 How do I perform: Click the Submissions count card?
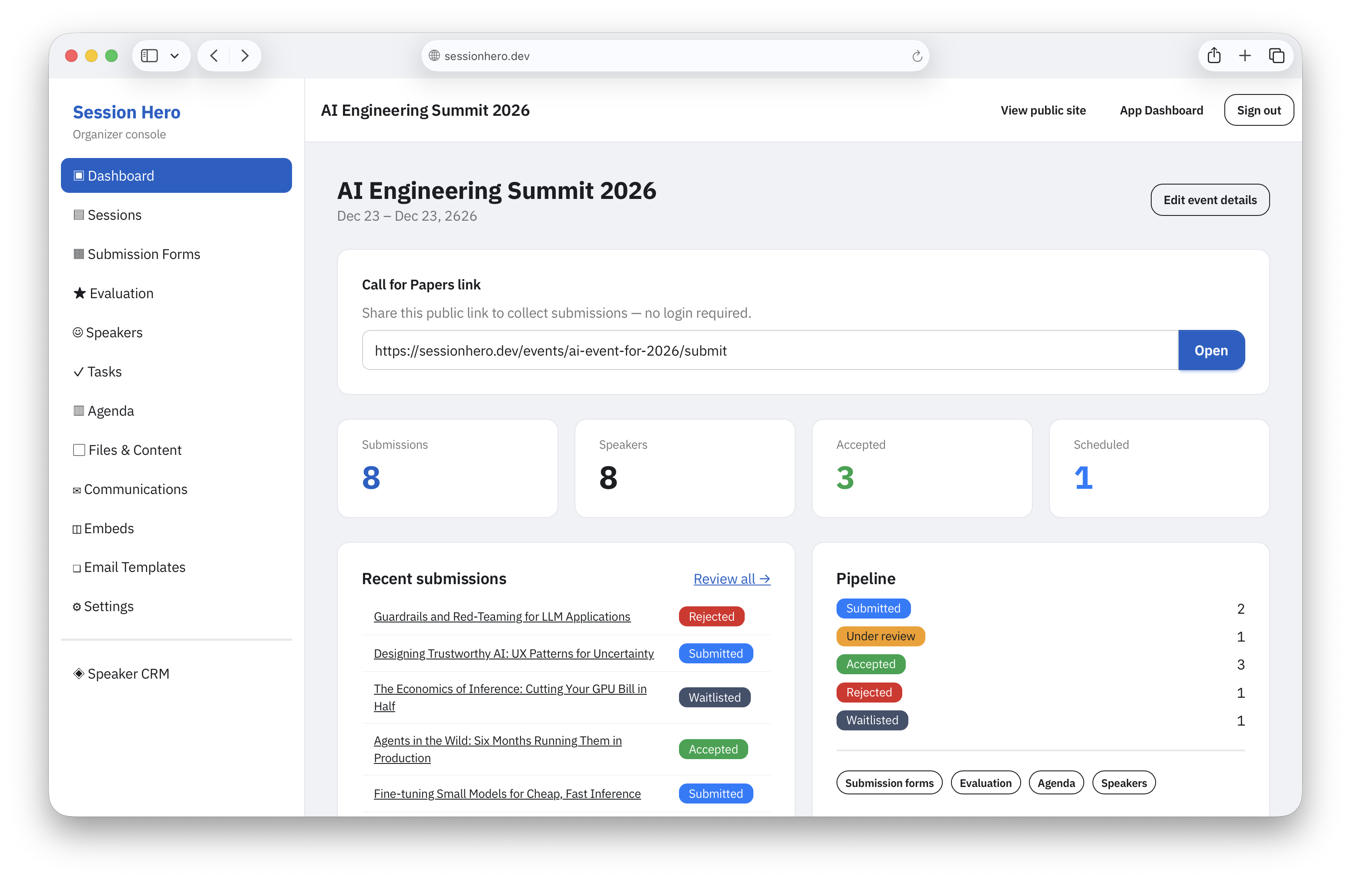point(447,468)
